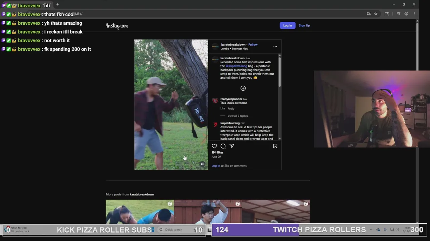Open the Chrome extensions icon

click(387, 14)
